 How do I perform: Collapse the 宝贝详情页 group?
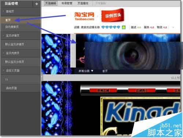(4, 36)
